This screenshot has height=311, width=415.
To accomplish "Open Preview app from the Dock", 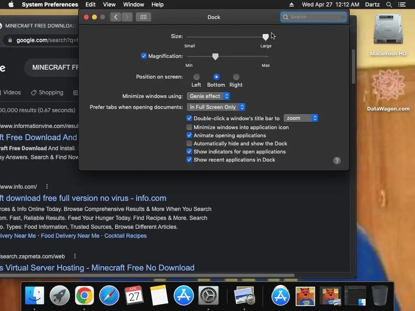I will pos(244,295).
